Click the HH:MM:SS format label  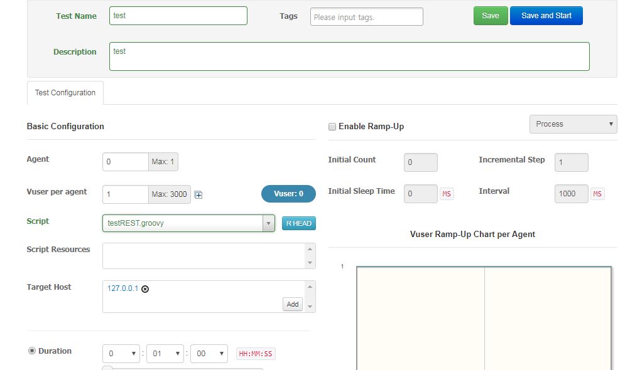coord(256,354)
